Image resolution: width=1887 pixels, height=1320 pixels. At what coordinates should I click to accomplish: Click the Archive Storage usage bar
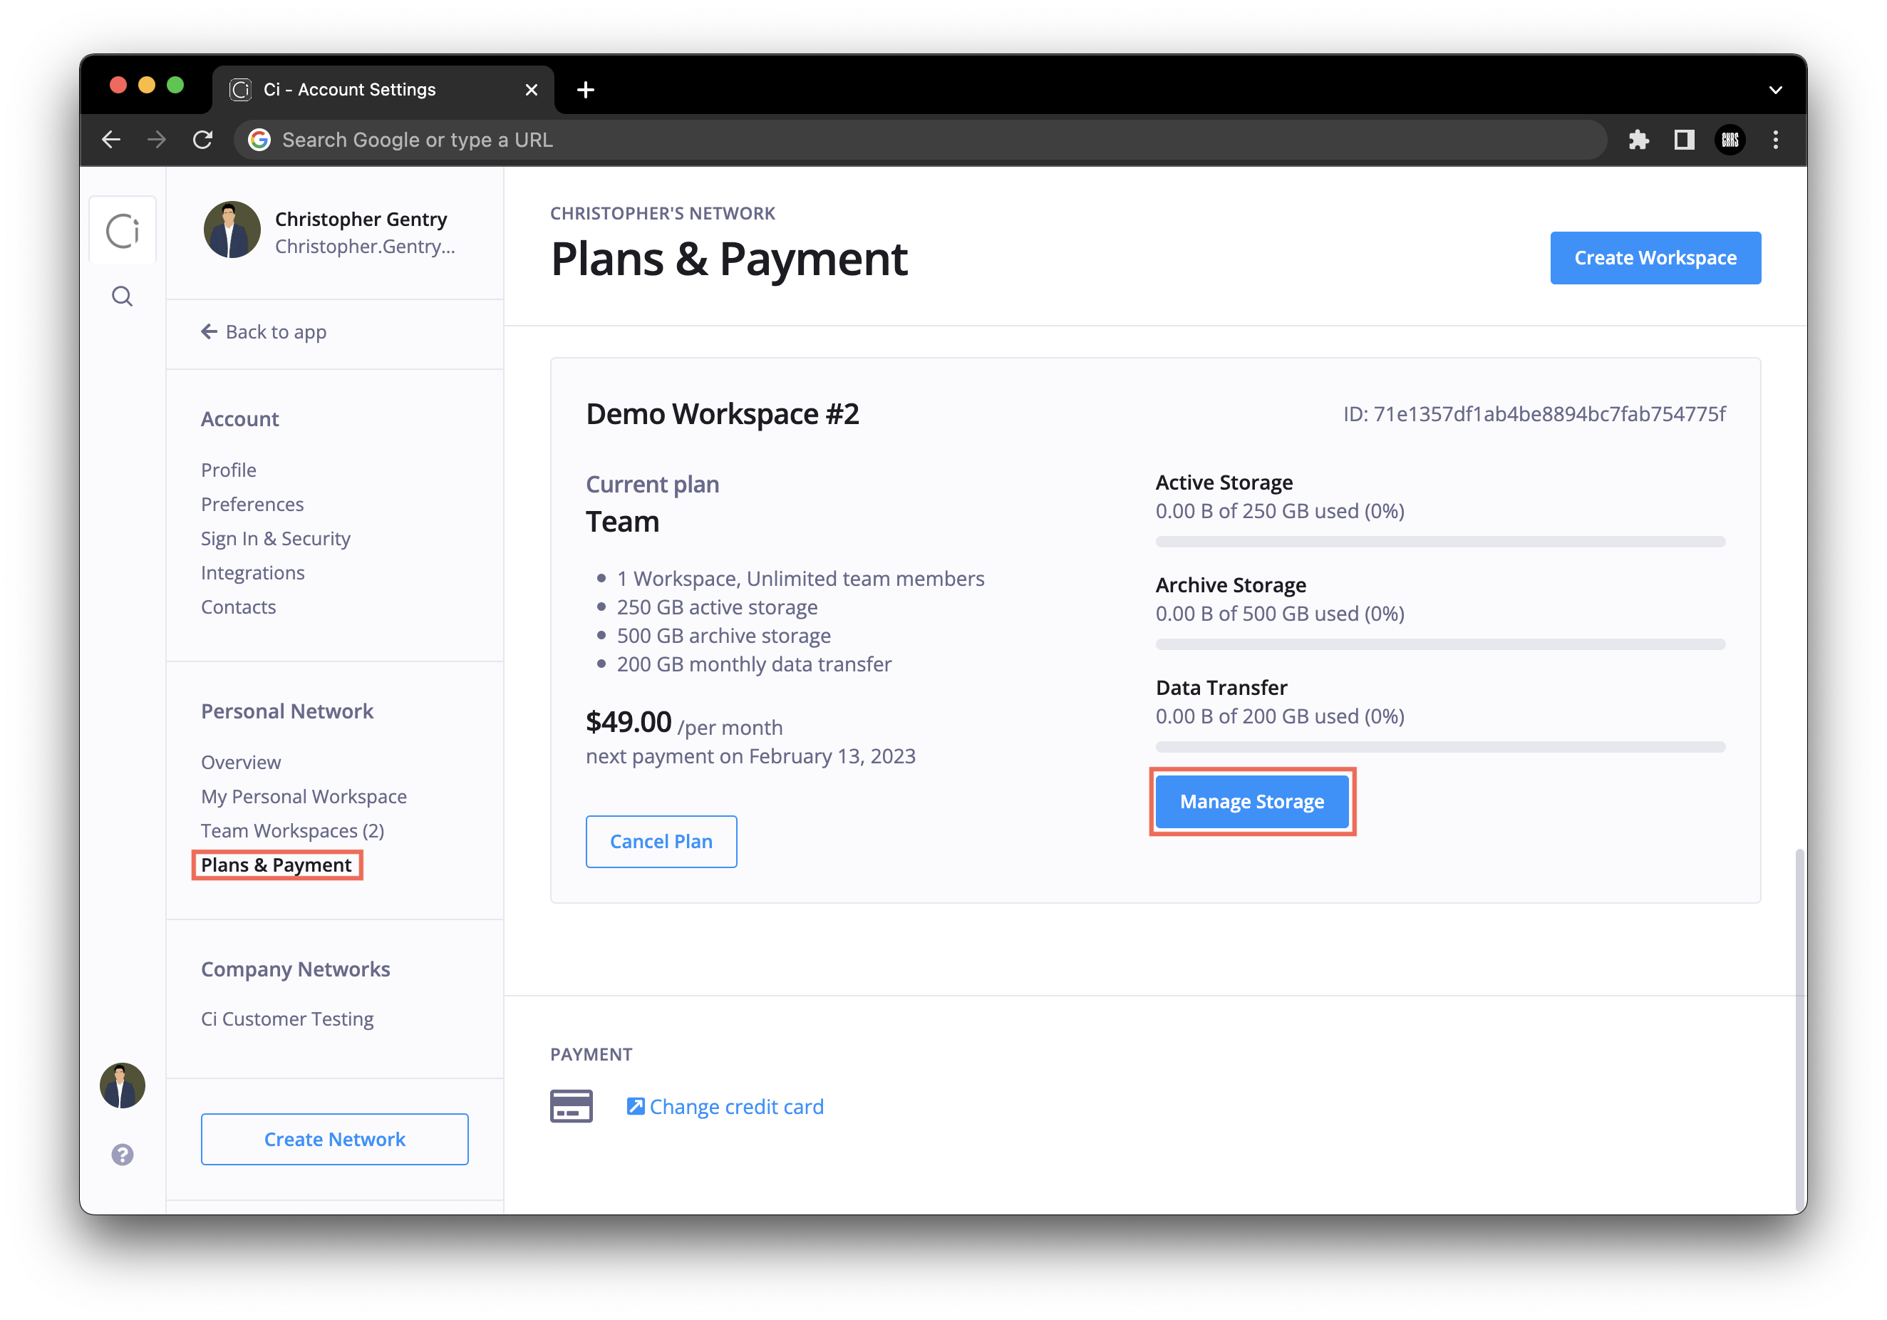(x=1440, y=644)
